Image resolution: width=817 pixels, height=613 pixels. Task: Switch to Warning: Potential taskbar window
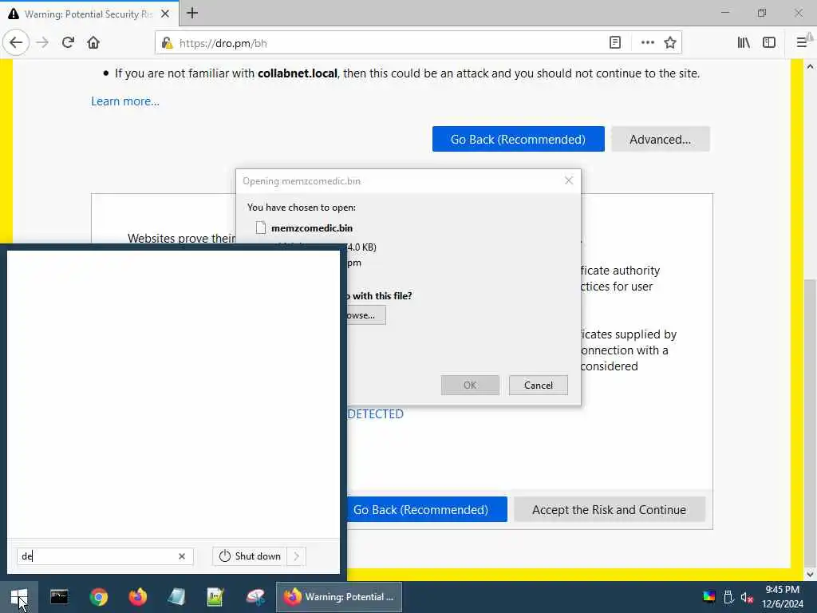[x=338, y=597]
